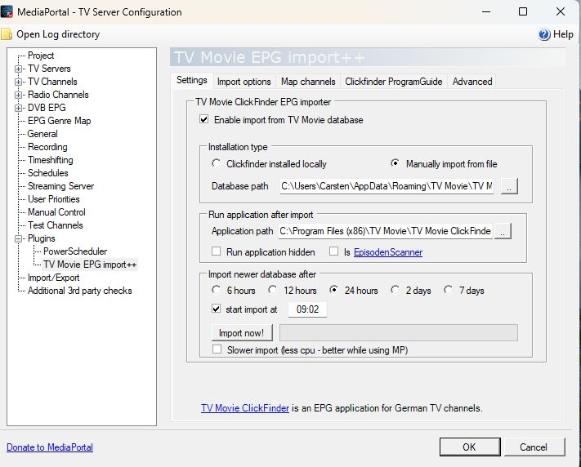Browse for Application path with the ellipsis button
581x467 pixels.
click(503, 231)
